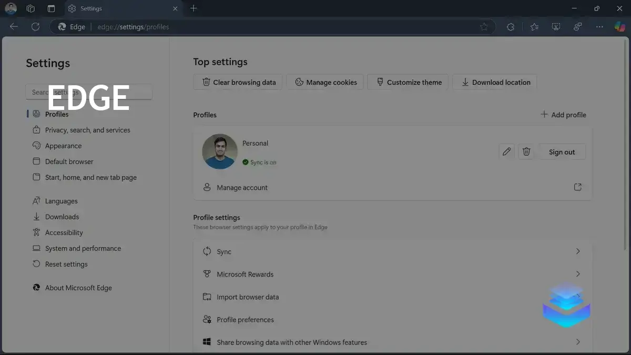Click the Personal profile avatar picture
631x355 pixels.
220,151
